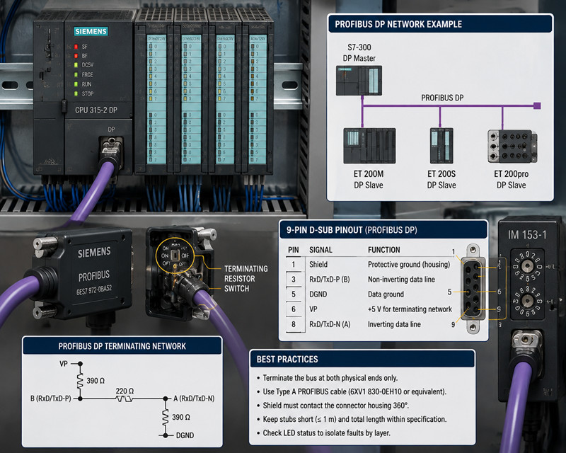Image resolution: width=566 pixels, height=453 pixels.
Task: Click the red BF LED indicator
Action: click(76, 56)
